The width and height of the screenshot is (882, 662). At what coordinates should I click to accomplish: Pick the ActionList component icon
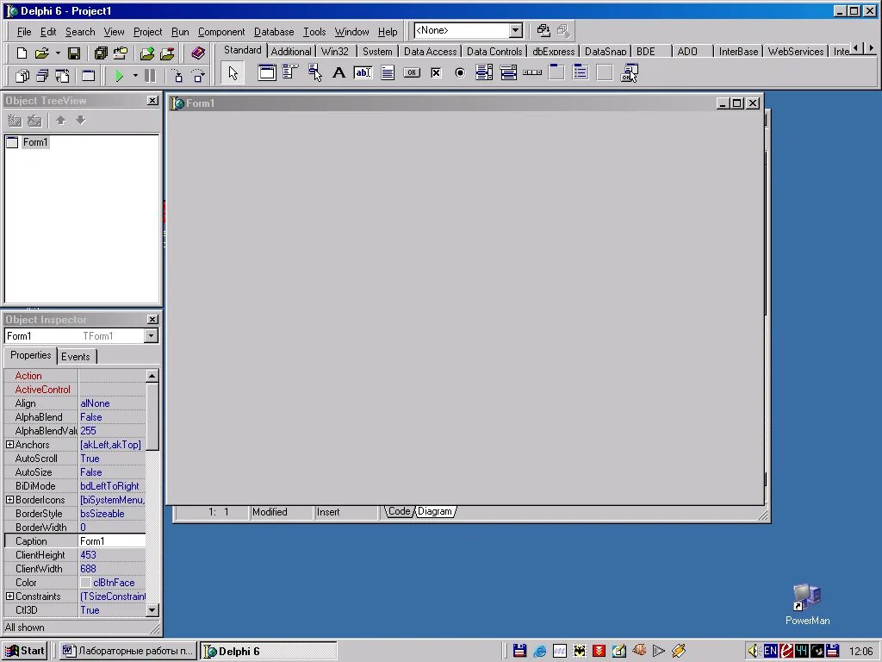tap(629, 72)
